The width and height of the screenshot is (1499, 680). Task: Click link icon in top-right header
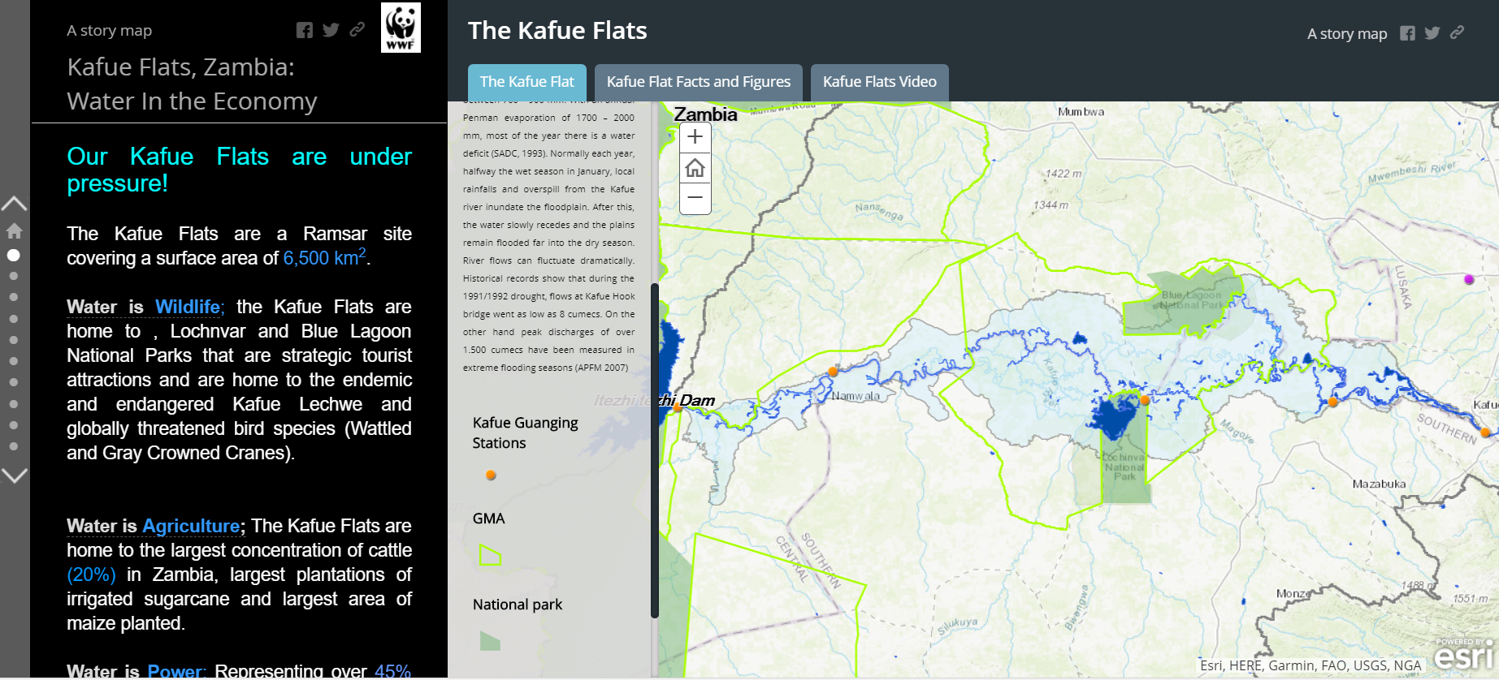[1457, 32]
